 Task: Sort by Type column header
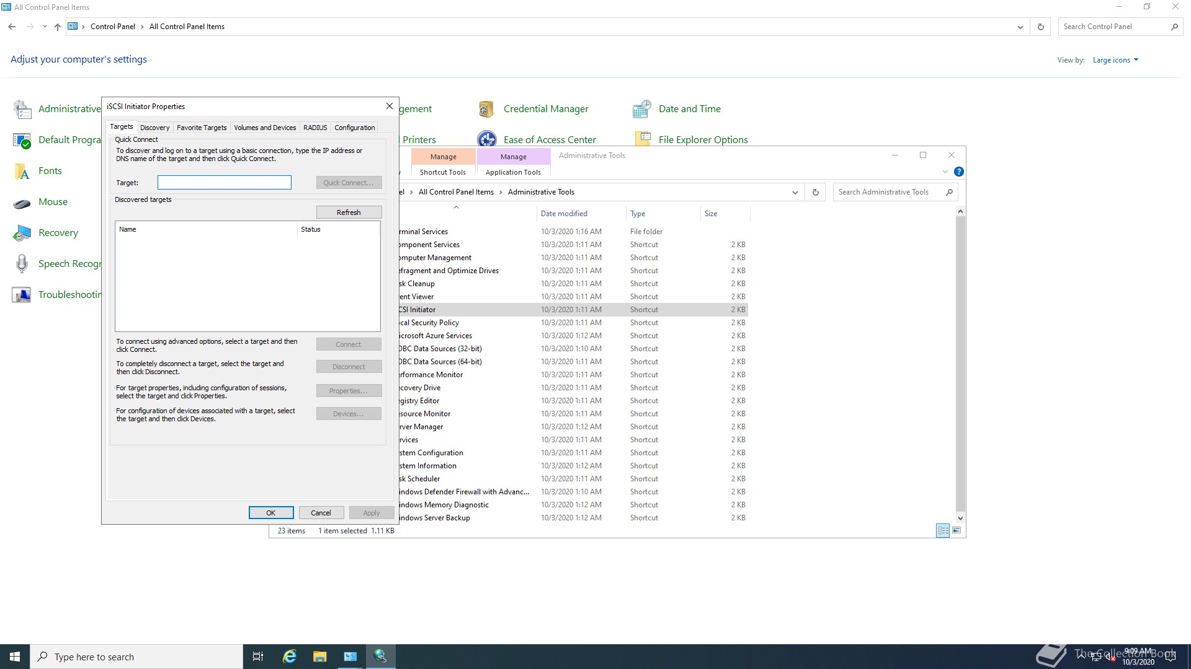coord(663,214)
